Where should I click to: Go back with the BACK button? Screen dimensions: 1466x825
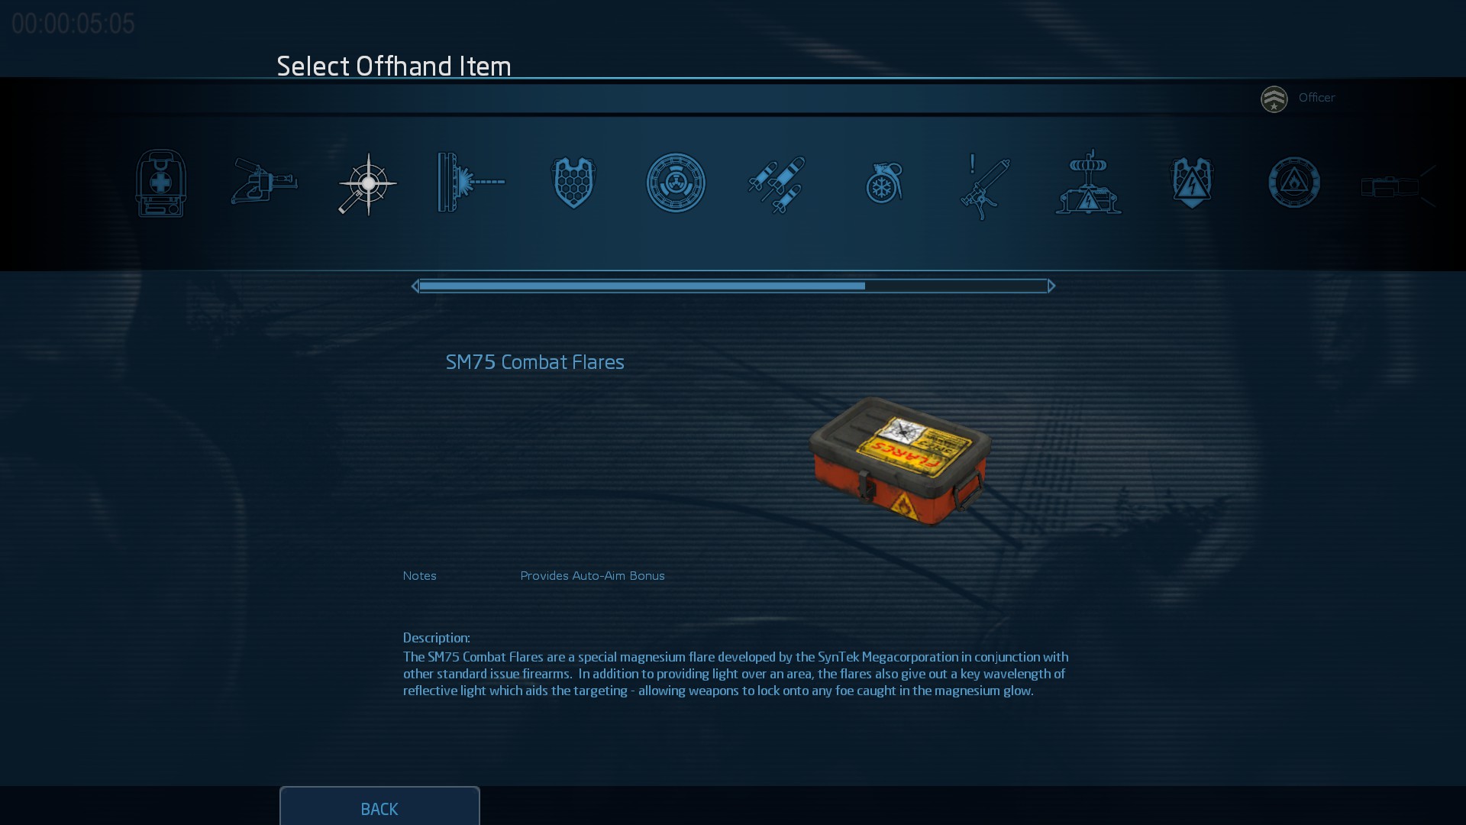point(379,807)
